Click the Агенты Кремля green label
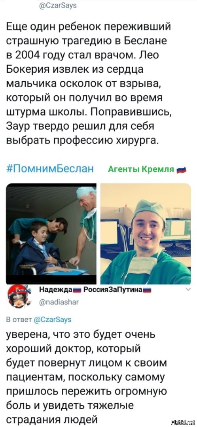The image size is (197, 427). point(141,170)
